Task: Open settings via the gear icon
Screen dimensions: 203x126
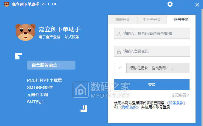Action: tap(170, 4)
